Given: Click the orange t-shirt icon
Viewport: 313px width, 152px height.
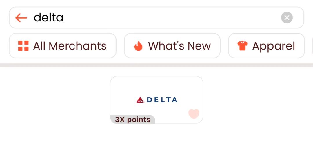Looking at the screenshot, I should (x=242, y=46).
